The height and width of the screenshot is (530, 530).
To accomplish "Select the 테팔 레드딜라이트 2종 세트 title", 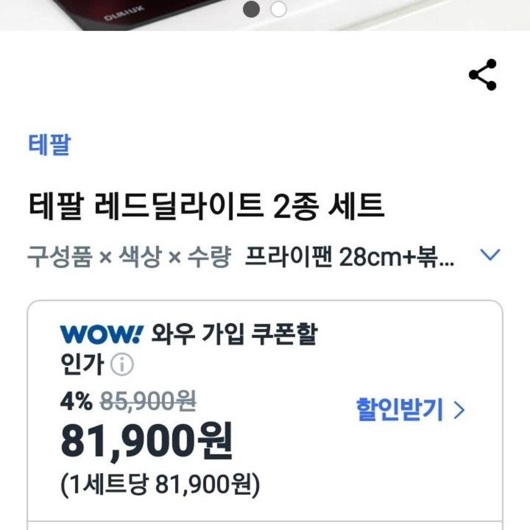I will [206, 206].
